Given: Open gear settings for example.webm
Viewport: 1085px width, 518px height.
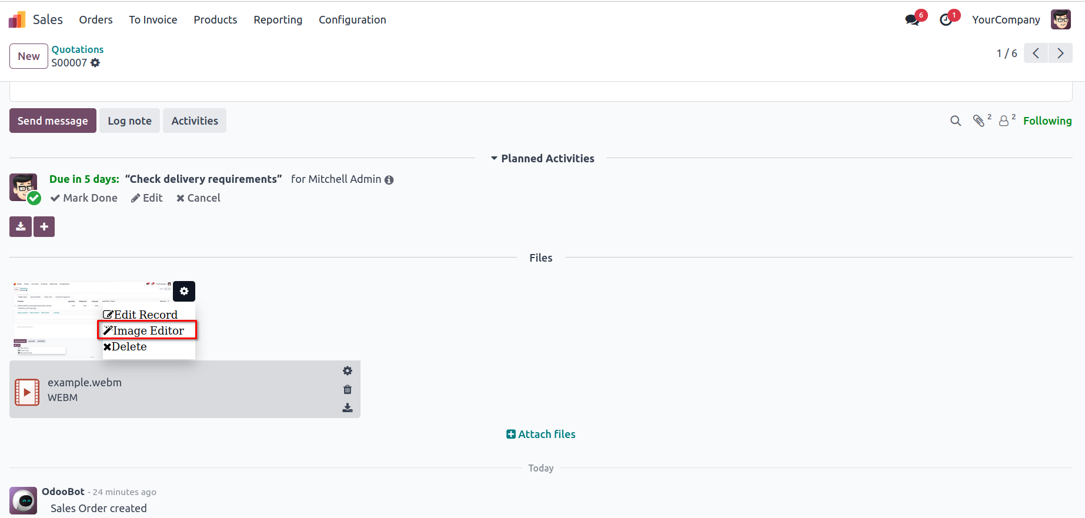Looking at the screenshot, I should [x=348, y=371].
